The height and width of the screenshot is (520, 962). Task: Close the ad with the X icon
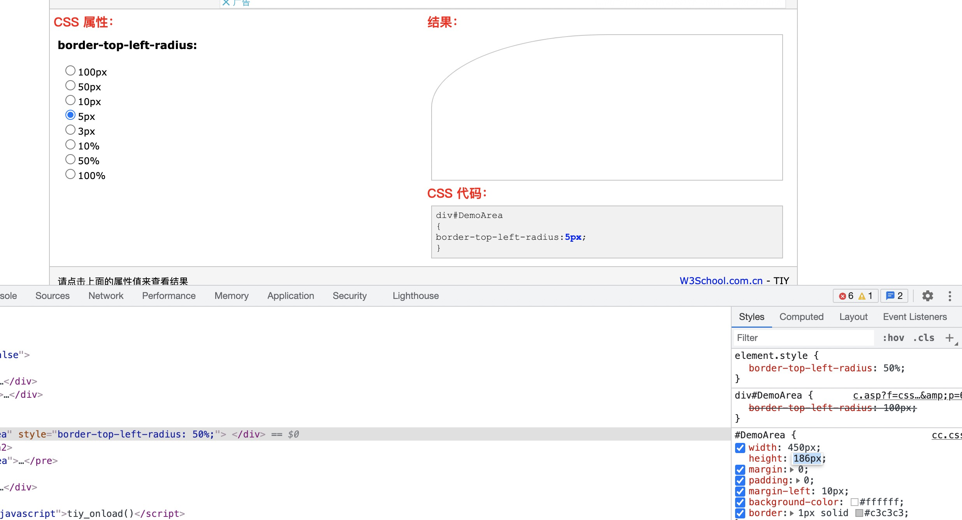(x=226, y=3)
